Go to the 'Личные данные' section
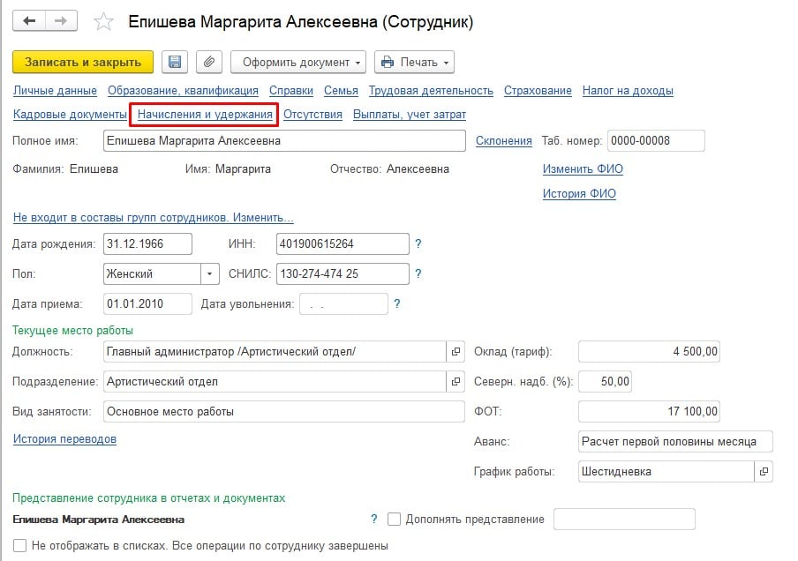 55,90
